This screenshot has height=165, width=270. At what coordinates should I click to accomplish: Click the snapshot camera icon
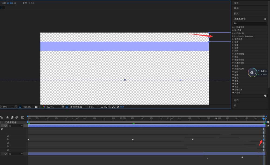(x=36, y=107)
